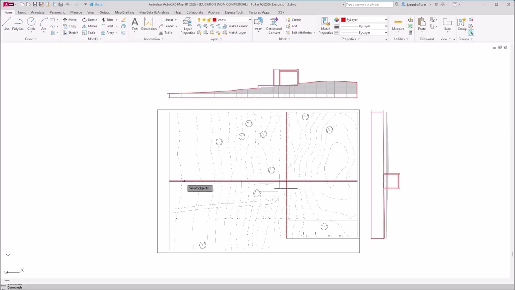Toggle Group Selection on/off button
This screenshot has height=290, width=515.
471,33
